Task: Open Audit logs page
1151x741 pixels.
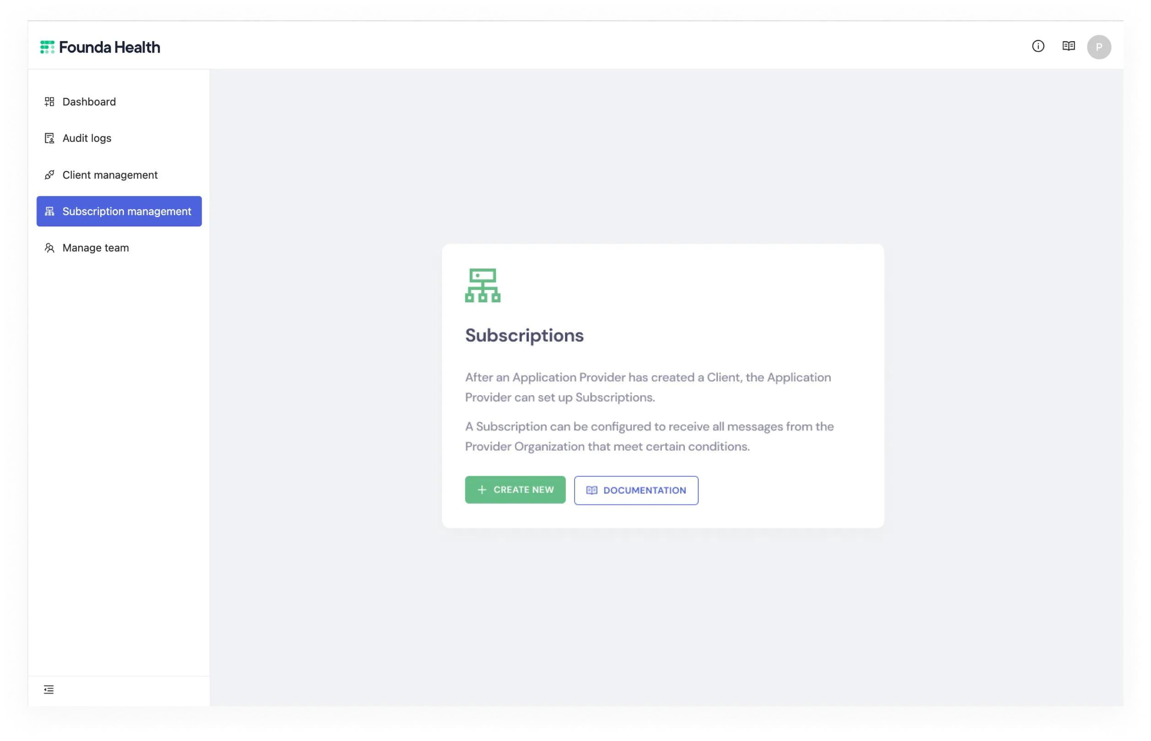Action: pos(119,138)
